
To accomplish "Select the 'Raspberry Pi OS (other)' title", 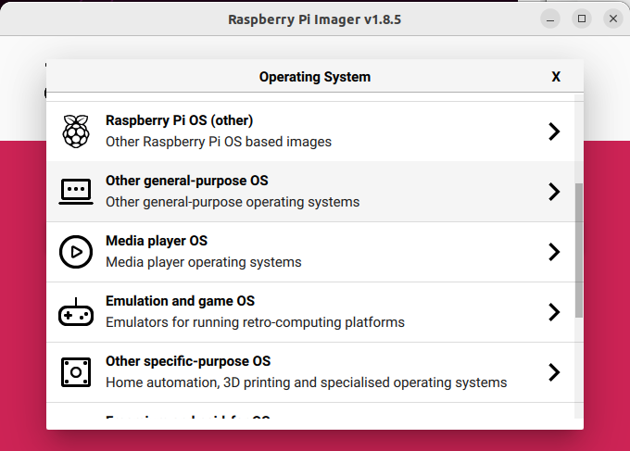I will [179, 120].
